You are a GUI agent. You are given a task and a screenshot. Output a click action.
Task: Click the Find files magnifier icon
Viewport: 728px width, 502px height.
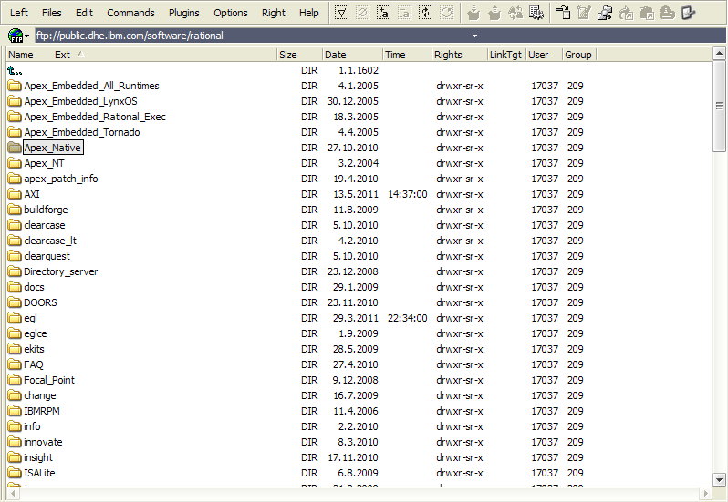pyautogui.click(x=605, y=13)
